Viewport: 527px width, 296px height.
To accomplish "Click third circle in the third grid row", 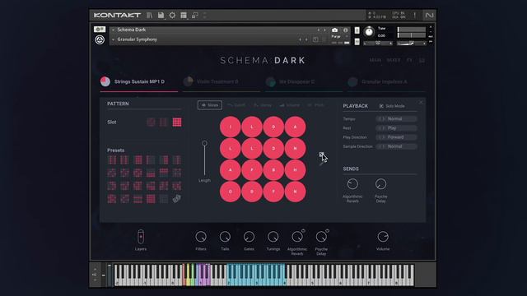I will pos(273,170).
